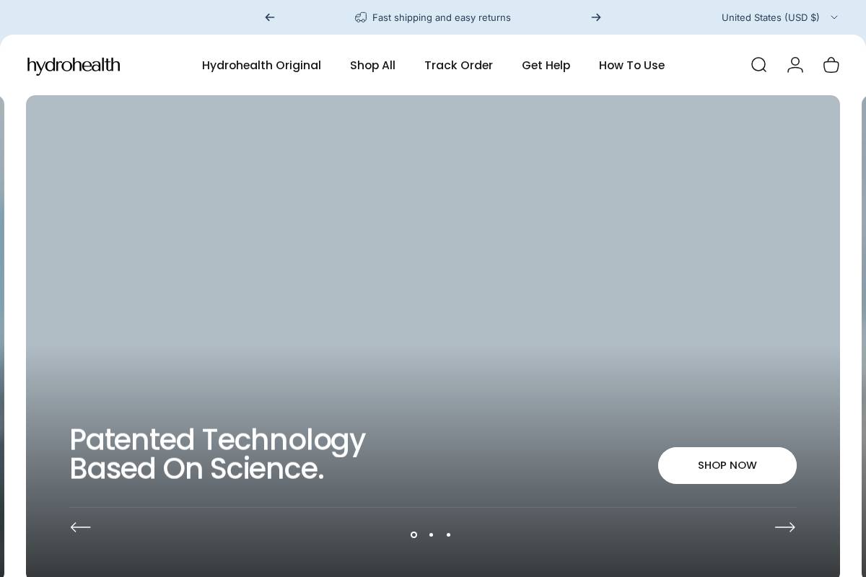
Task: Click the announcement bar right arrow
Action: [596, 17]
